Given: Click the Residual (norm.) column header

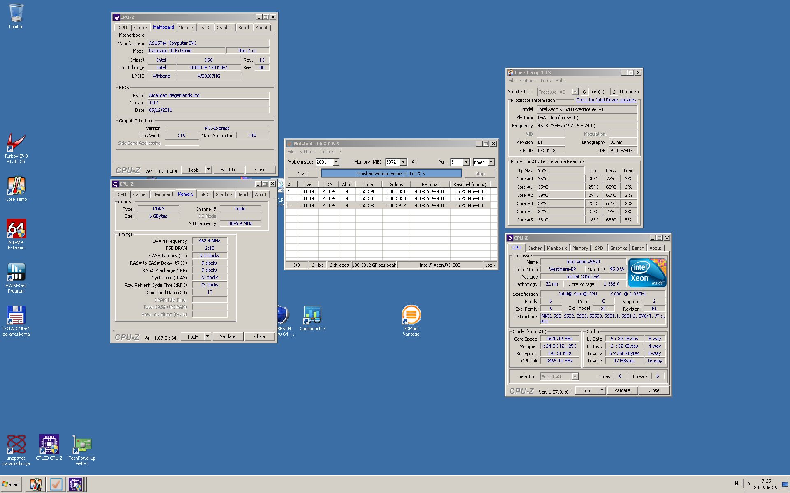Looking at the screenshot, I should tap(470, 184).
